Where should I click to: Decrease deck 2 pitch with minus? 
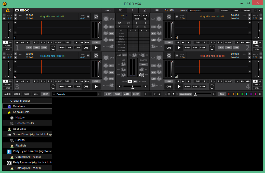point(261,15)
